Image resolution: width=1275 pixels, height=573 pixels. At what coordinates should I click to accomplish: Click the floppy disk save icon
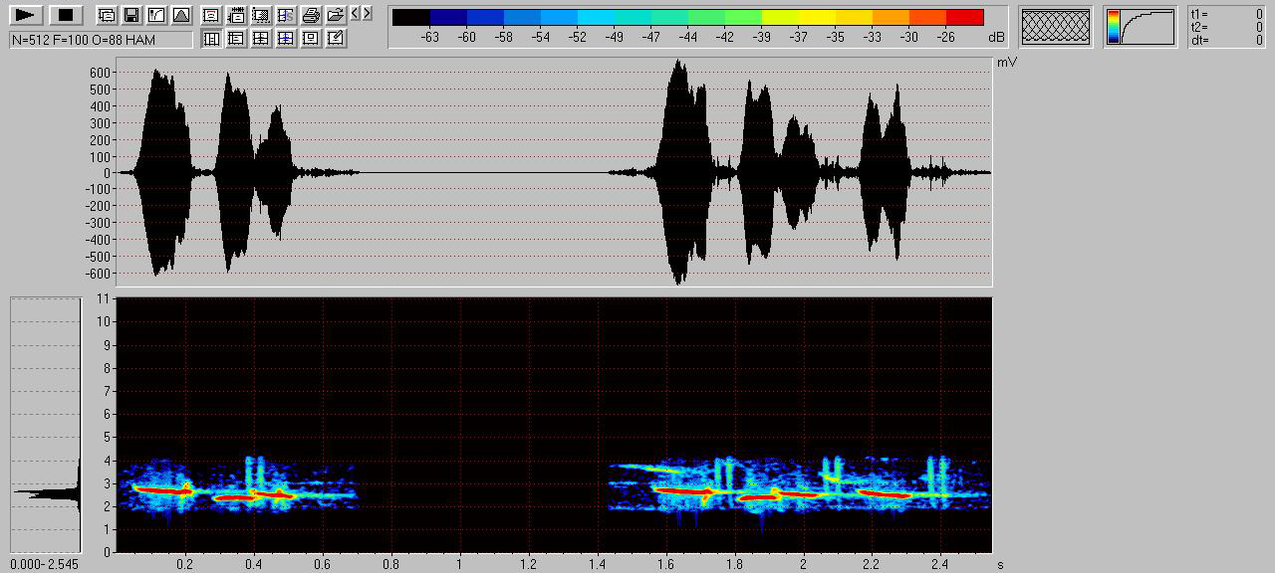tap(131, 15)
